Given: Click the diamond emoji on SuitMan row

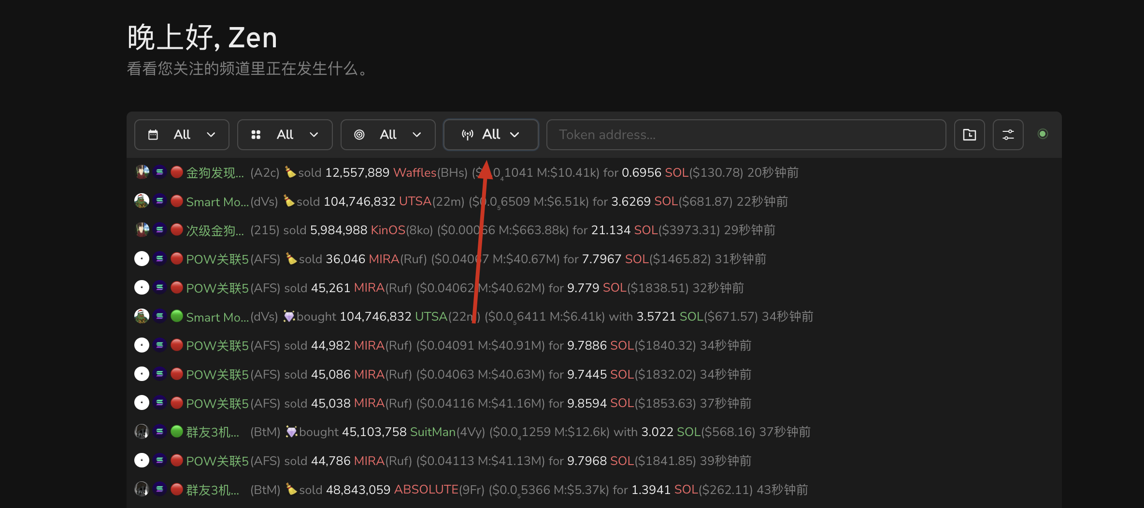Looking at the screenshot, I should click(x=291, y=432).
